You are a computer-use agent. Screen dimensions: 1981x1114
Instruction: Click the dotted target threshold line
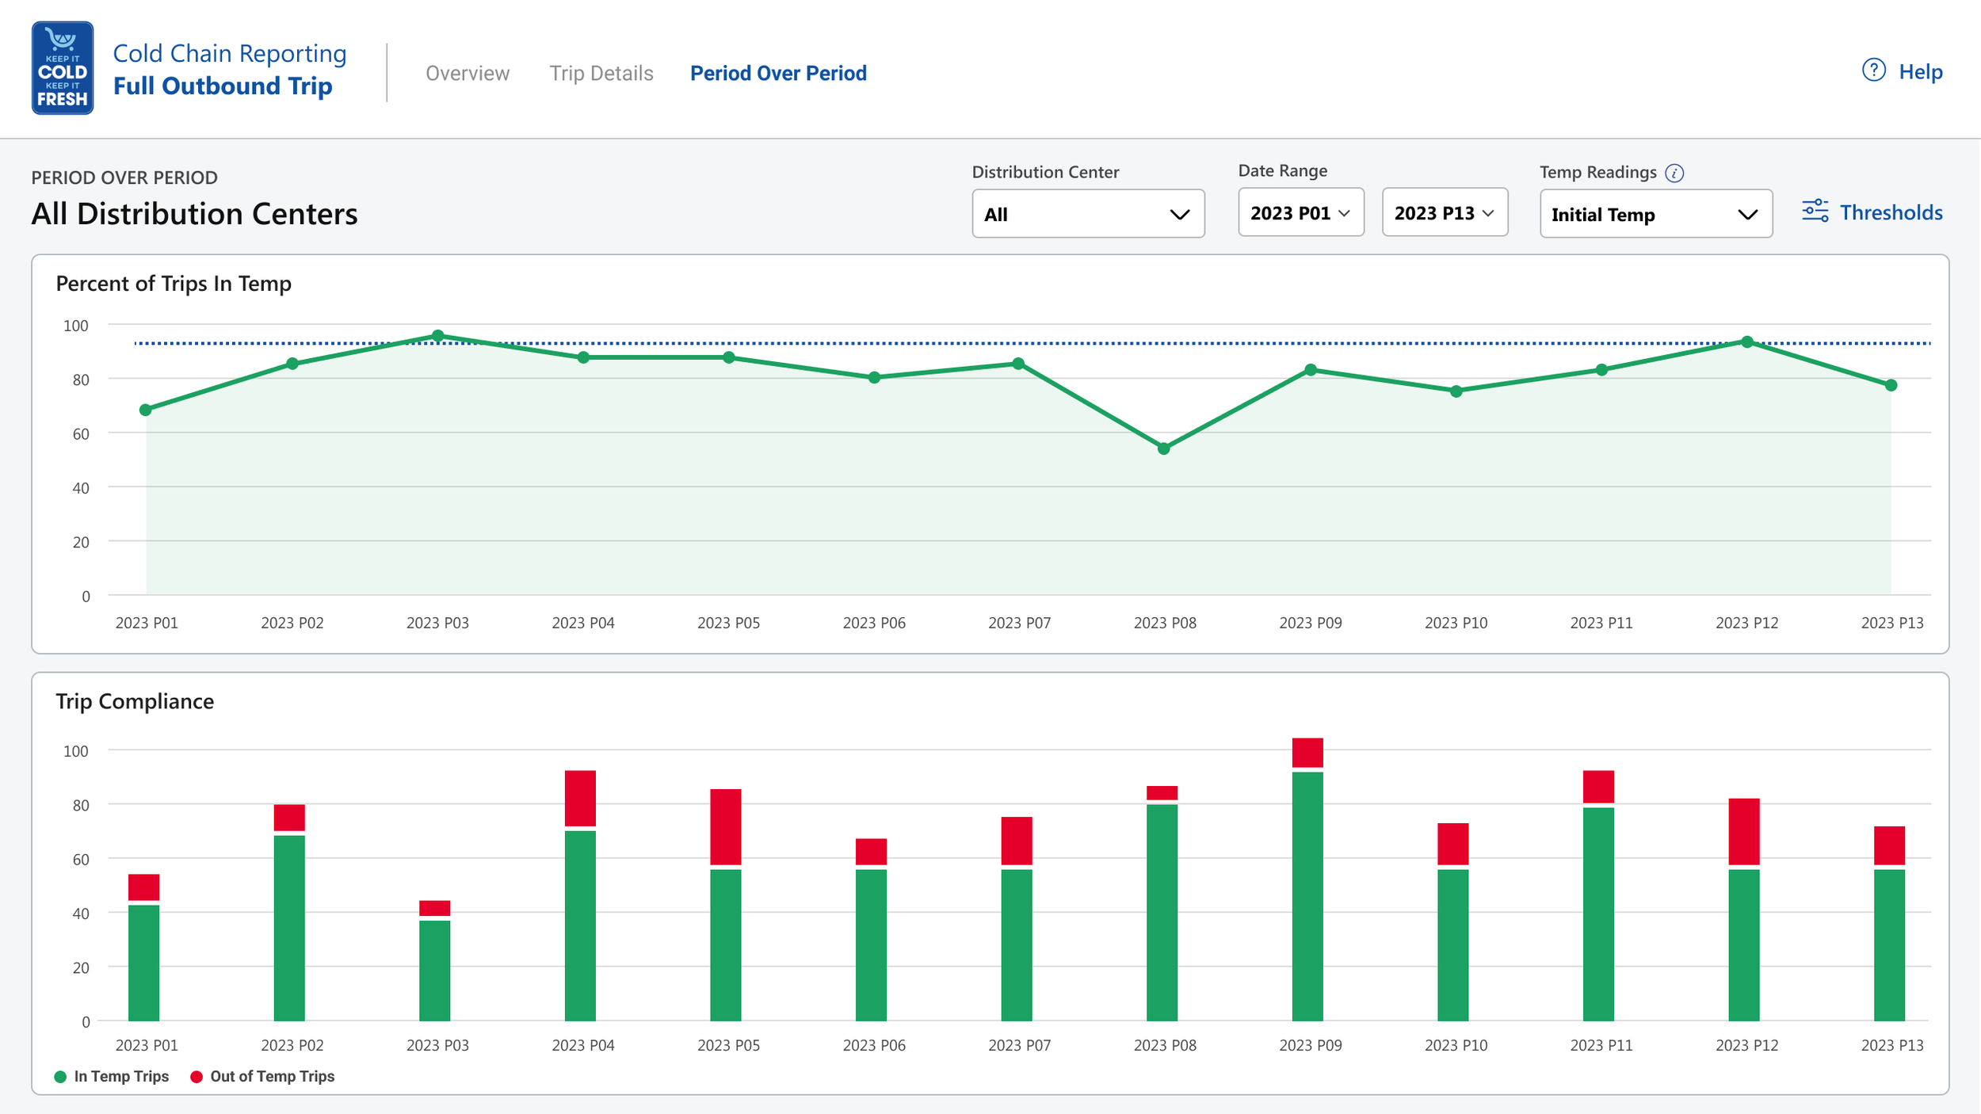(1032, 343)
